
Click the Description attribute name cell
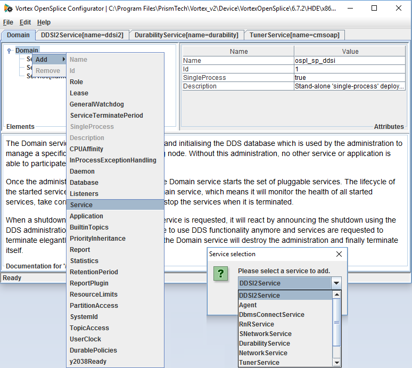point(238,86)
